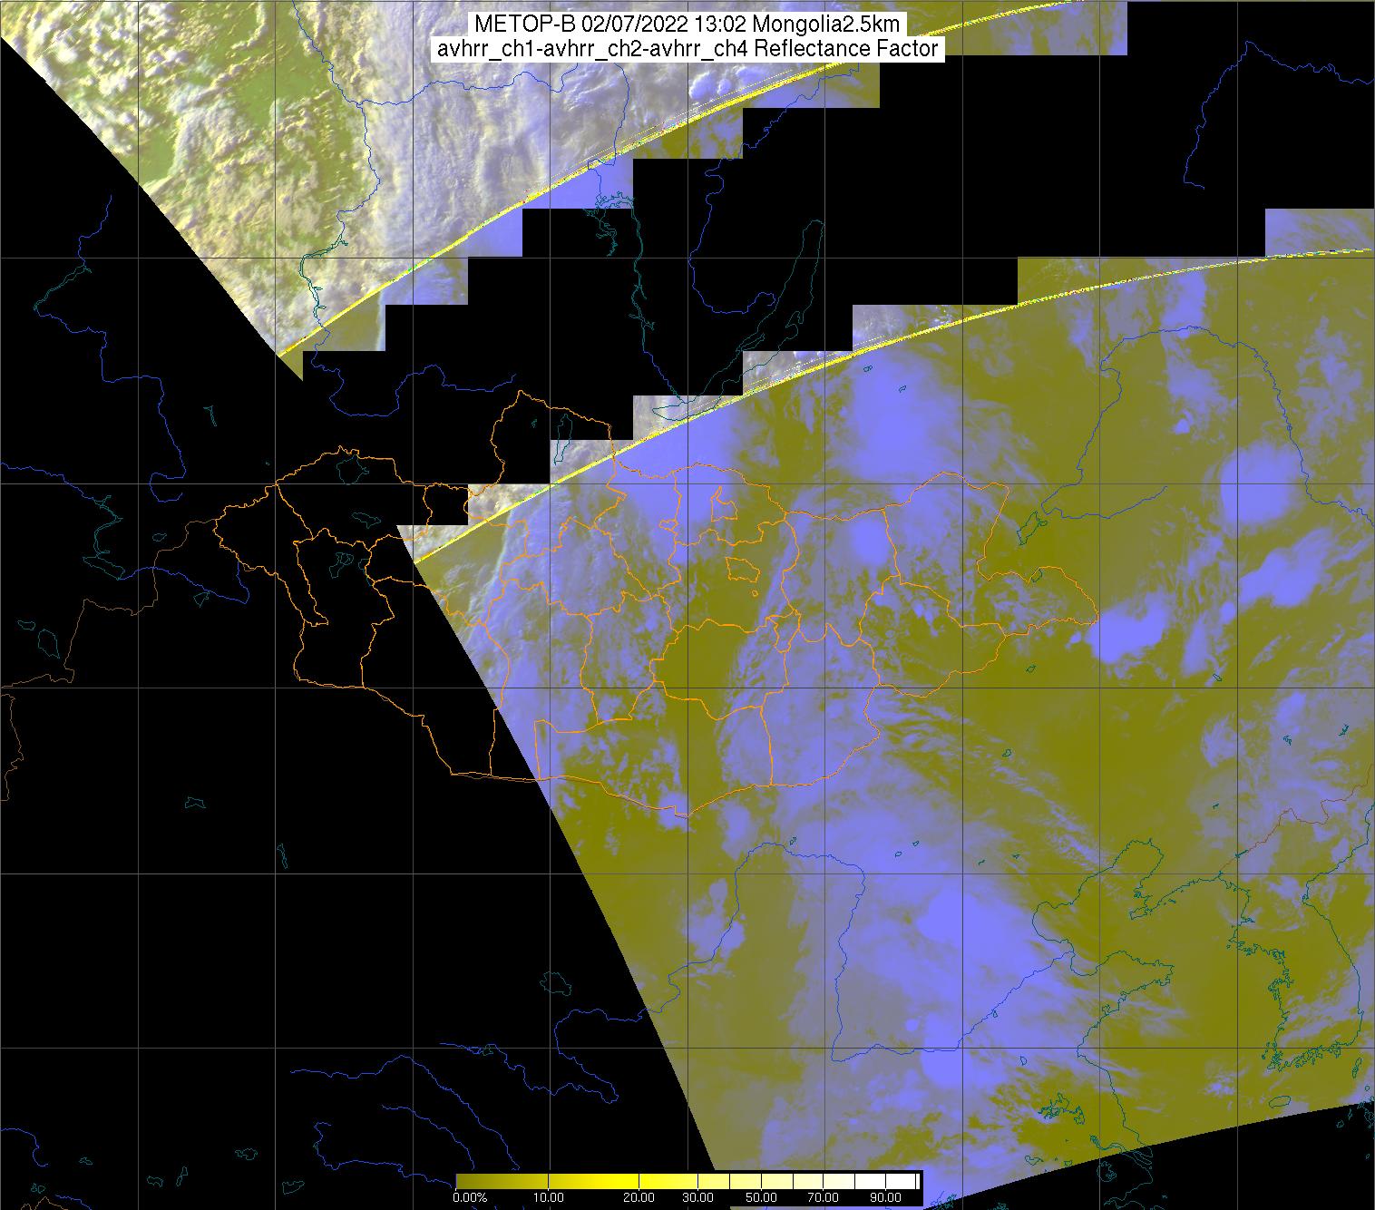Click the '20.00' color scale label
The width and height of the screenshot is (1375, 1210).
pyautogui.click(x=640, y=1197)
